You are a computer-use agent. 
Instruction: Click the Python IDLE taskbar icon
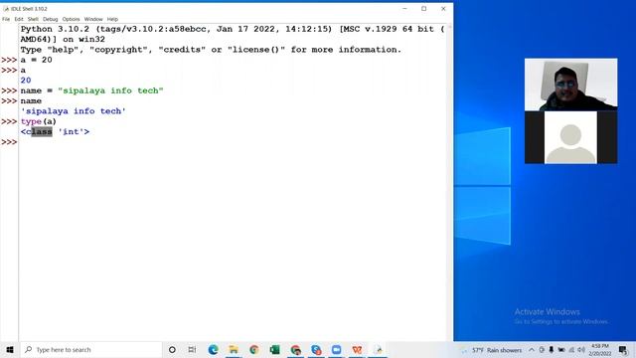click(x=378, y=349)
